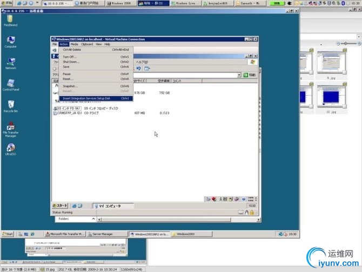The image size is (362, 272).
Task: Switch to the Windows Live host taskbar button
Action: point(185,3)
